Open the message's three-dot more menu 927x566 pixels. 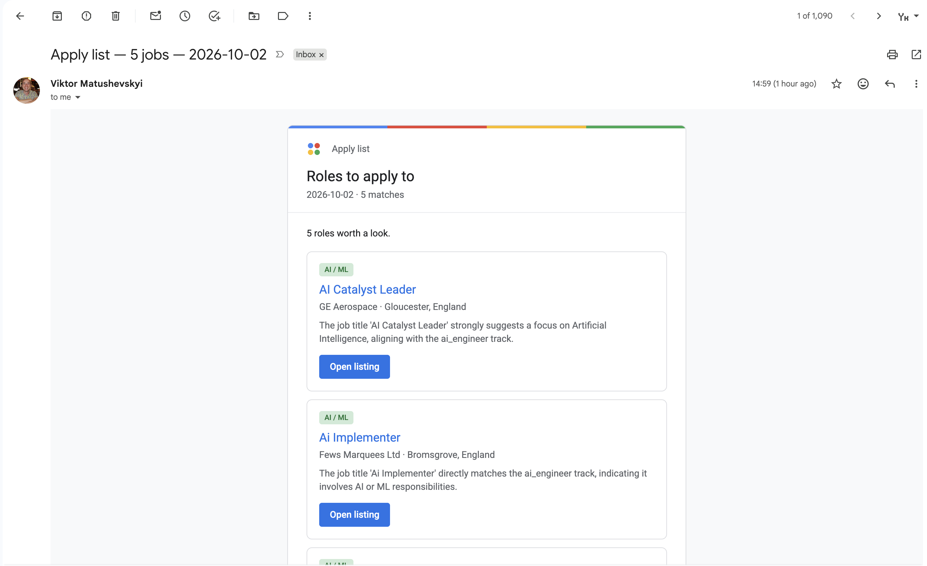coord(916,83)
